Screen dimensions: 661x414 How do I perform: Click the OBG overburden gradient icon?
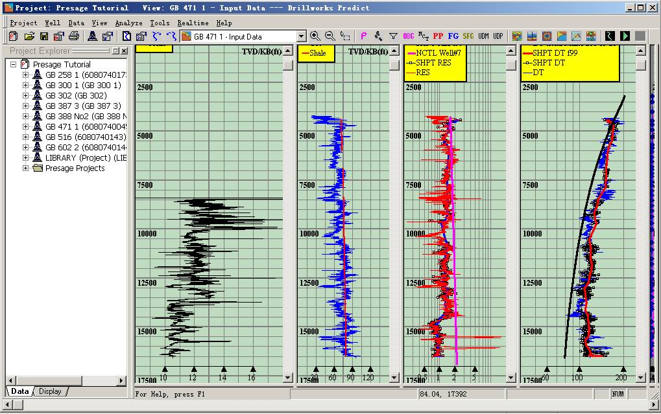coord(409,36)
